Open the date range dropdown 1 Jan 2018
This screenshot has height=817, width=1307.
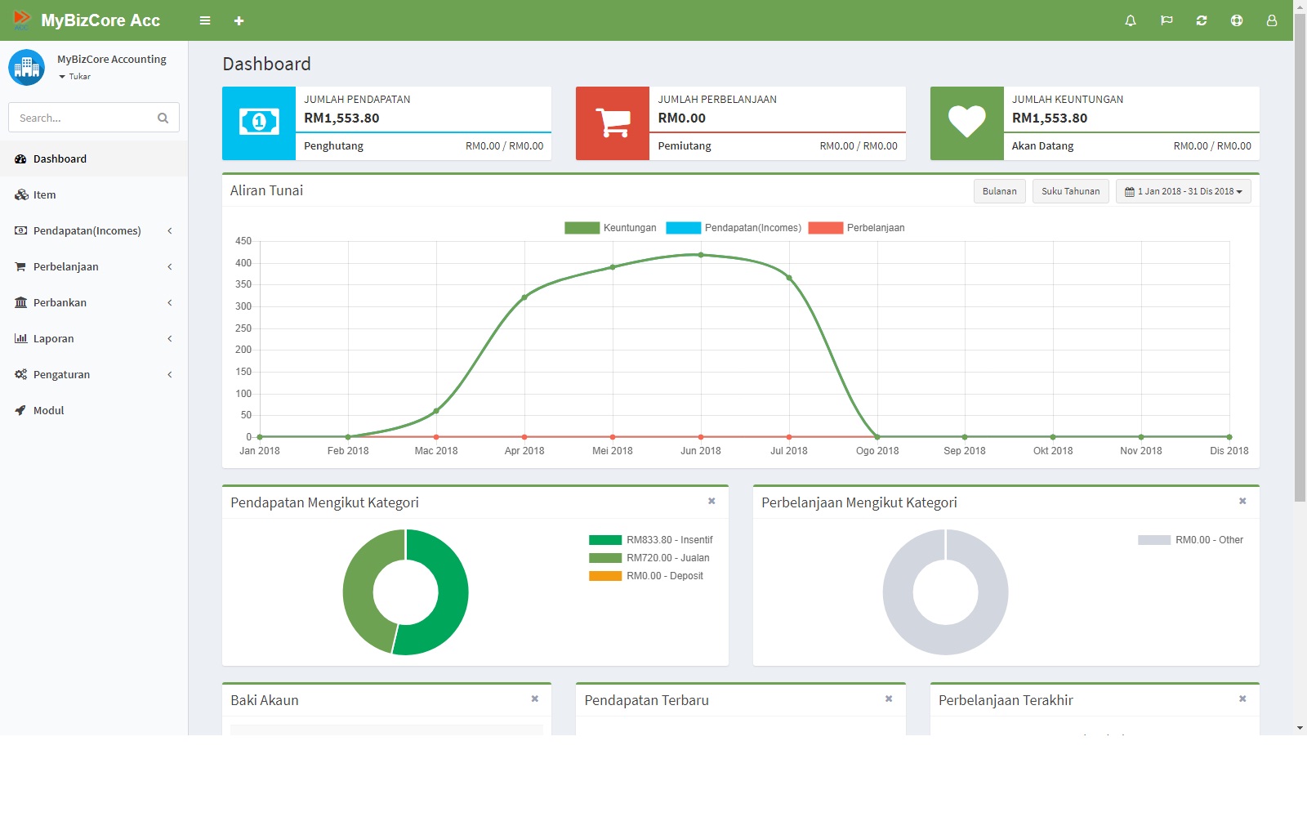[1183, 191]
